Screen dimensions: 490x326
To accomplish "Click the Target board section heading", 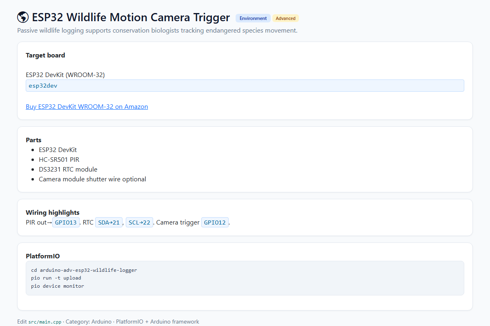I will [45, 55].
